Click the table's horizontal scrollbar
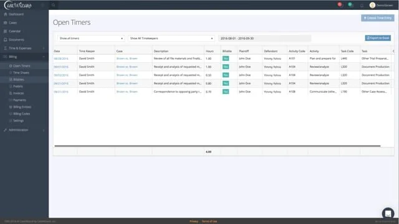Screen dimensions: 399x224 218,146
